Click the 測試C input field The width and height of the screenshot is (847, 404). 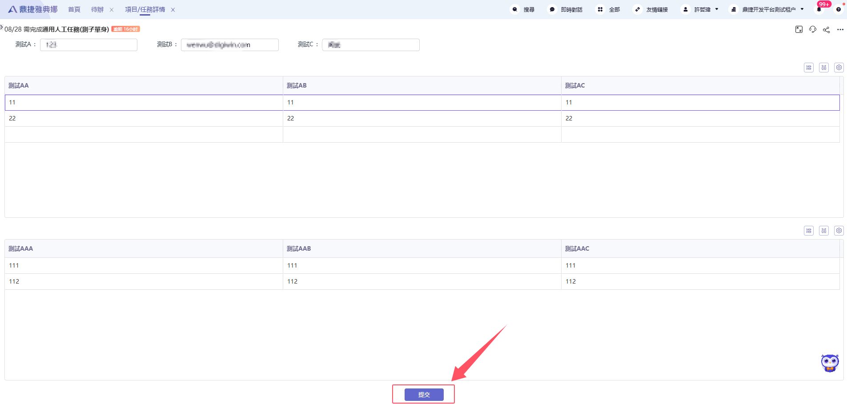(371, 45)
